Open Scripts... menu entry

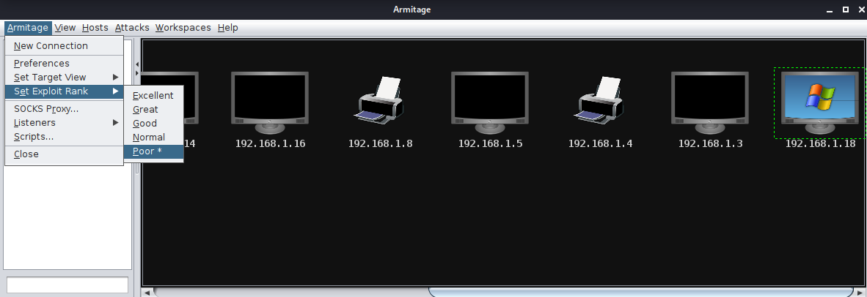click(64, 136)
